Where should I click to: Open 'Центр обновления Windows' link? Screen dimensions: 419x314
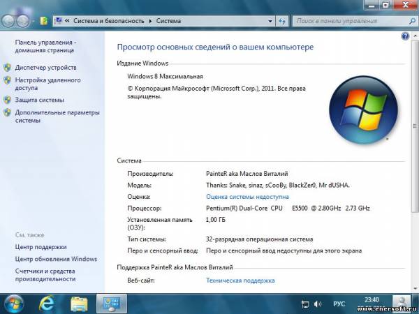tap(56, 259)
